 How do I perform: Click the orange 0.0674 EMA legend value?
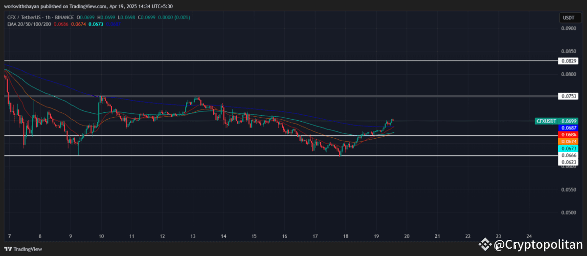[79, 24]
